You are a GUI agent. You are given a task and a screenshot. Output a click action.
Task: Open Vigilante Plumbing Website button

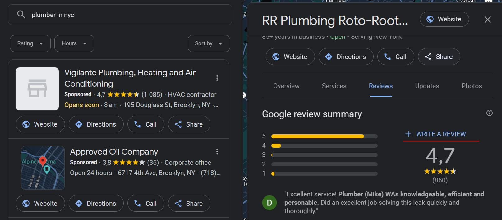pyautogui.click(x=40, y=124)
